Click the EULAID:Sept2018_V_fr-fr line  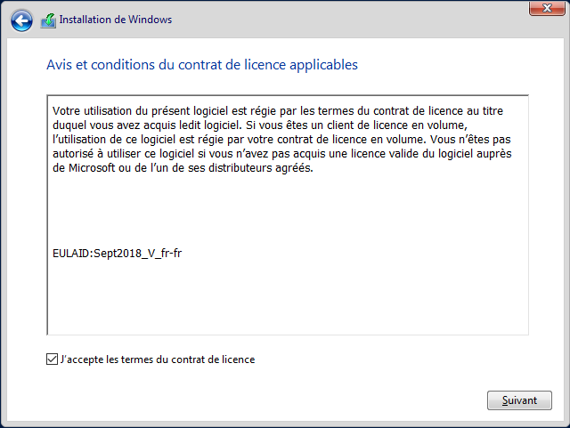click(118, 254)
